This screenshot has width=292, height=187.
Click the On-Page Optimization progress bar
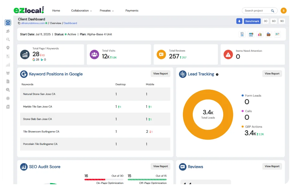pos(105,179)
